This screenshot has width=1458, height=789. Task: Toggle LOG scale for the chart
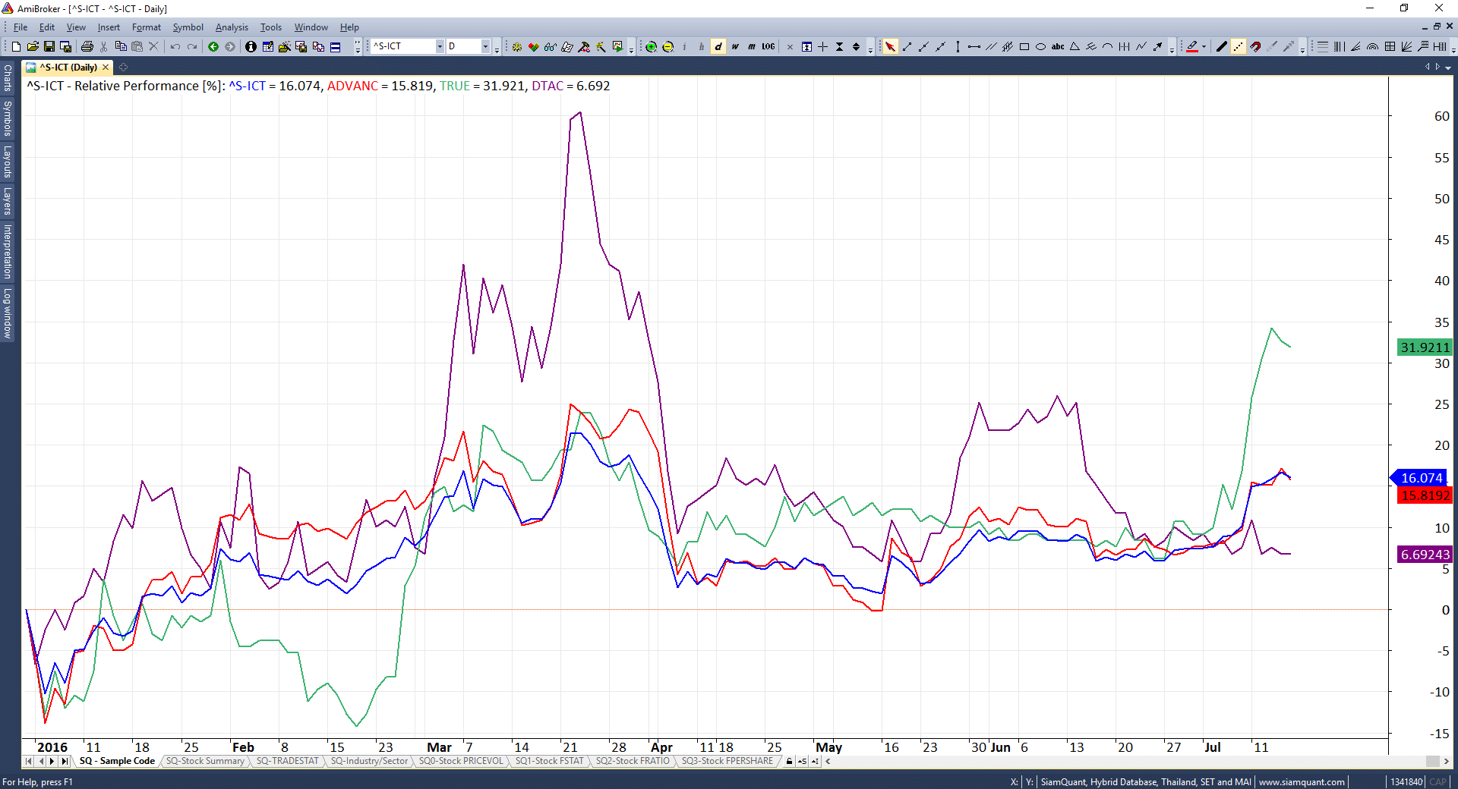point(768,47)
